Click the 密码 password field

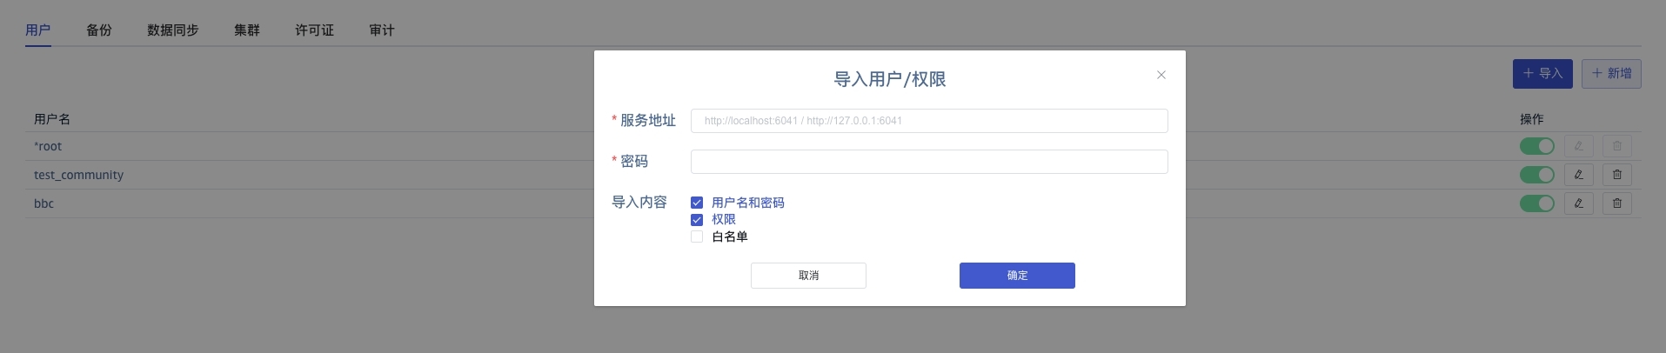pyautogui.click(x=928, y=162)
